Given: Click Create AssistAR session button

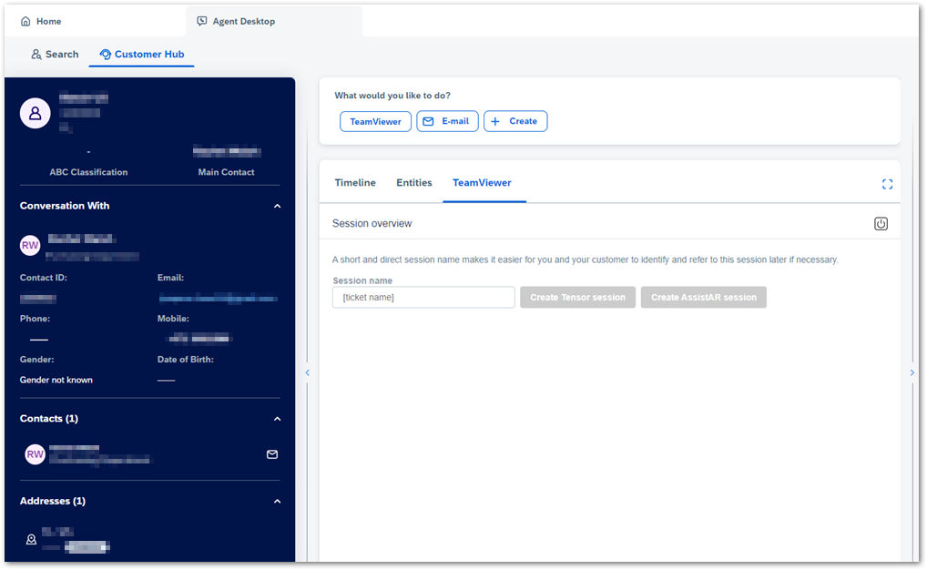Looking at the screenshot, I should tap(704, 298).
